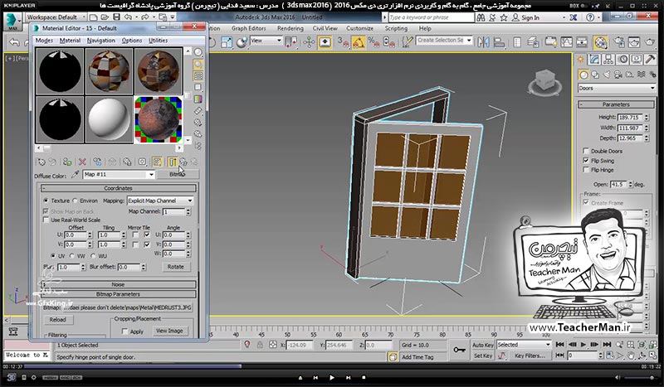Select the WU coordinate radio button
664x387 pixels.
tap(93, 256)
